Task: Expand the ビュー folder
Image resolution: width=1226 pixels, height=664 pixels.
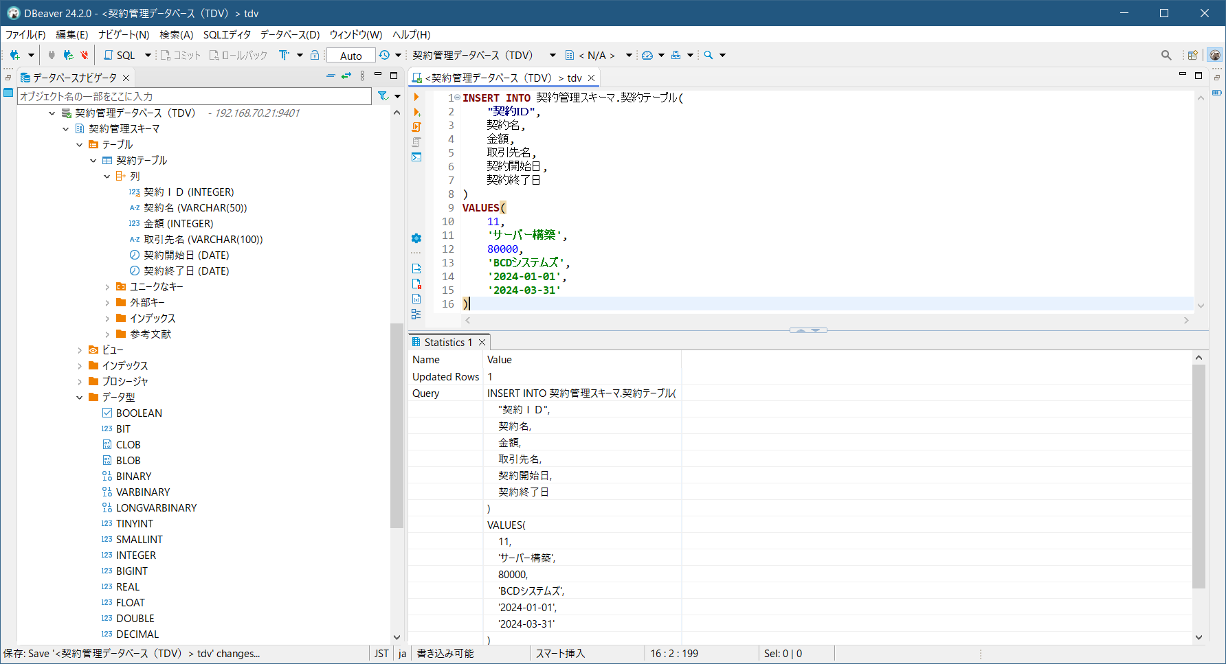Action: (x=80, y=350)
